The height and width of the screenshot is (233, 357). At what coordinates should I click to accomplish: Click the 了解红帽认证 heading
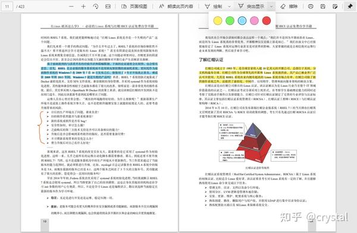211,59
